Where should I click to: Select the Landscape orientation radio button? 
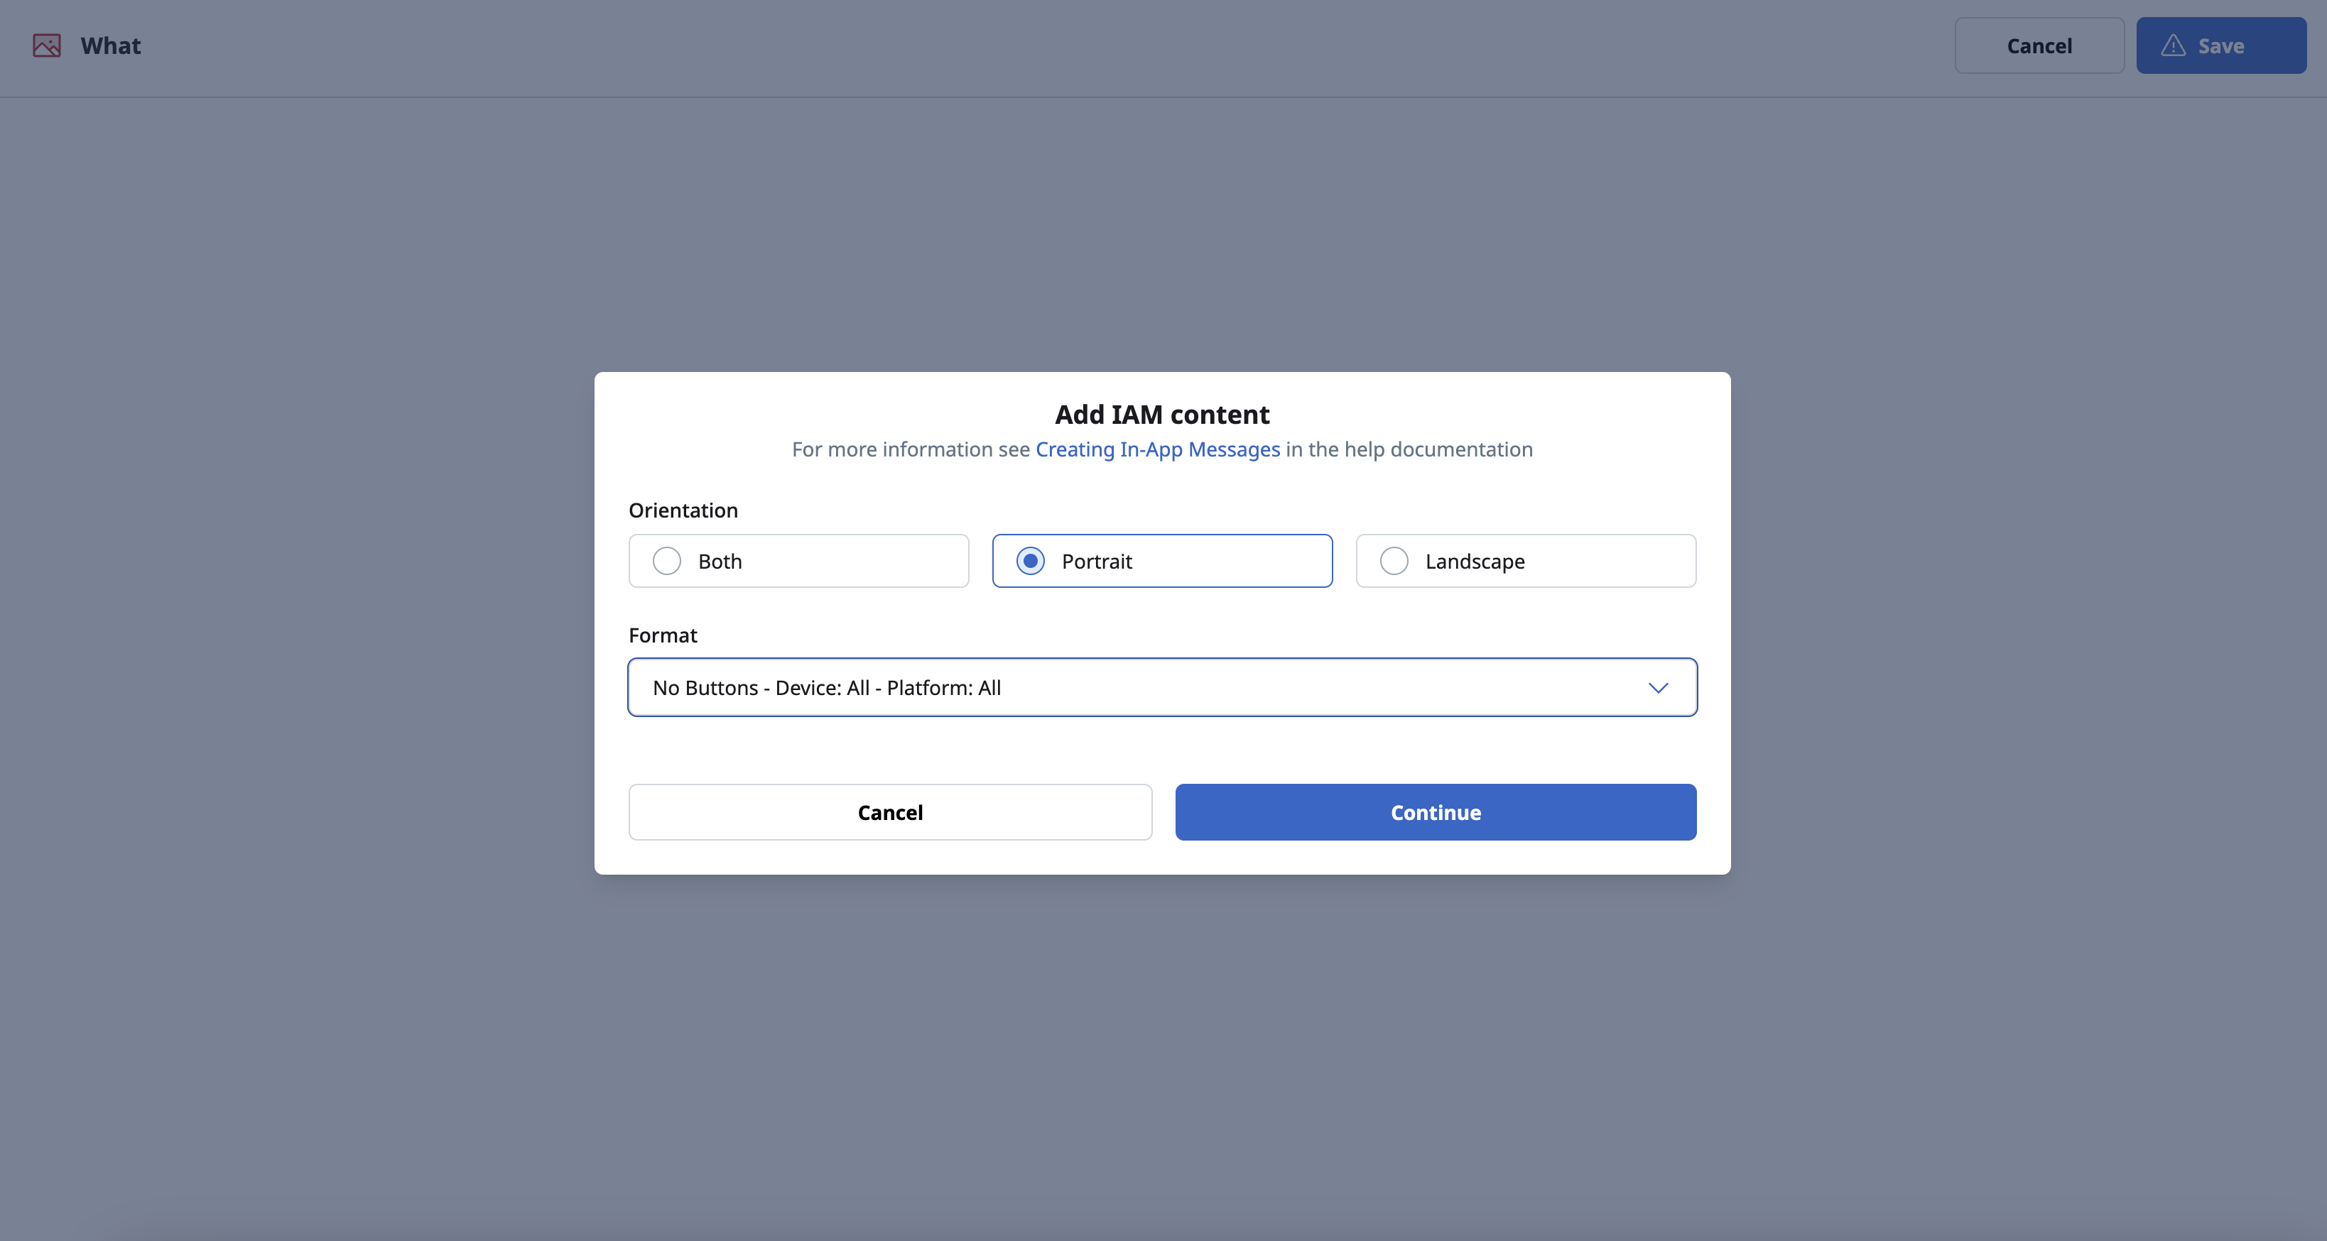1394,561
